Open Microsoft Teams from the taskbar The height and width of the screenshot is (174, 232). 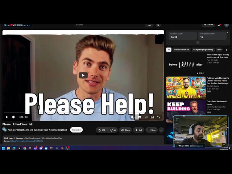click(36, 148)
